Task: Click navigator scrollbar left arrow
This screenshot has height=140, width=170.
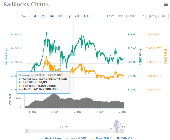Action: coord(27,131)
